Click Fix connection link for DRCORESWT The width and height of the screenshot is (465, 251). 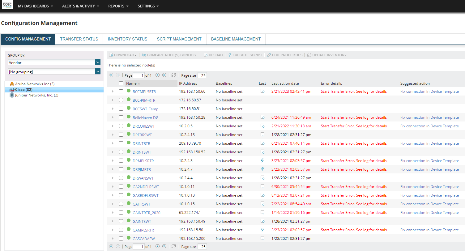point(429,126)
